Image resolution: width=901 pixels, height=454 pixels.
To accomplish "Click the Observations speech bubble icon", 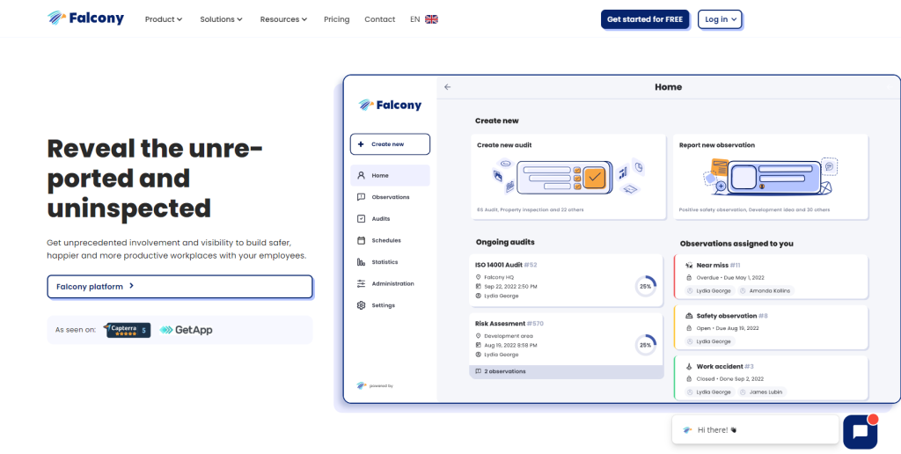I will pyautogui.click(x=361, y=197).
